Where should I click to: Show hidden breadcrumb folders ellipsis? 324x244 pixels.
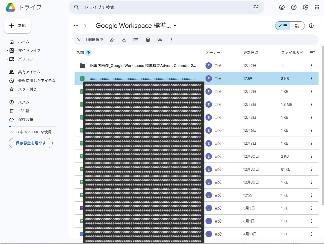76,26
